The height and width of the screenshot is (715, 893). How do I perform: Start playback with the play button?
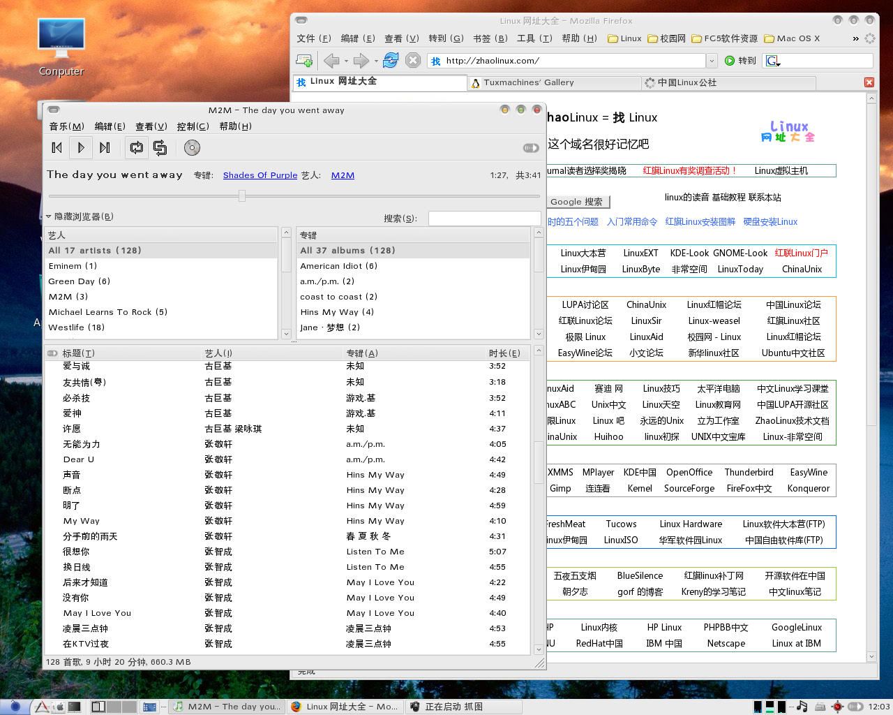coord(81,147)
